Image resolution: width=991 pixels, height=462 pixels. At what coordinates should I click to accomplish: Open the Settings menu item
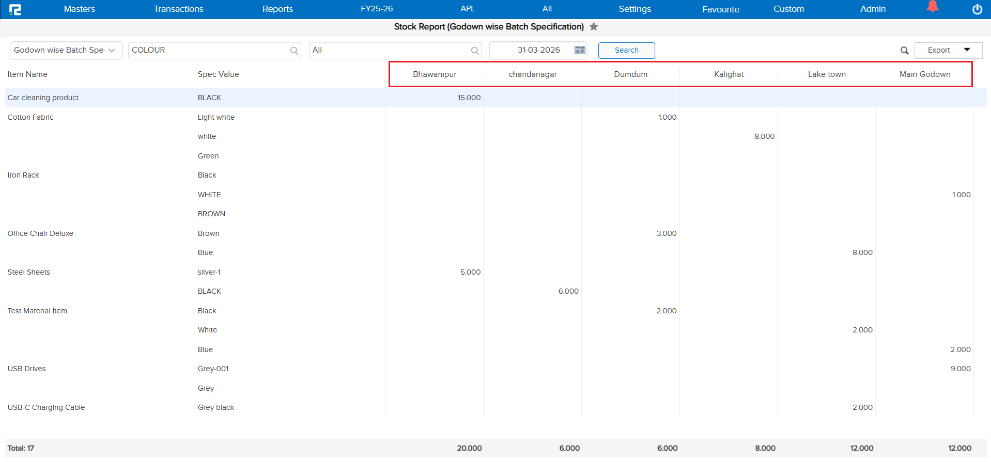[x=634, y=9]
